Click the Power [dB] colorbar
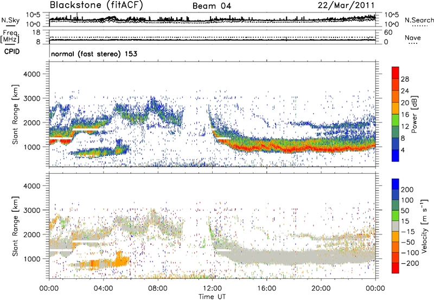This screenshot has height=300, width=434. (x=395, y=114)
